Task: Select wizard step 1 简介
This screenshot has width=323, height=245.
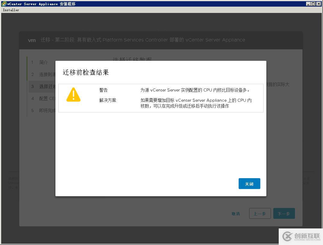Action: pyautogui.click(x=41, y=62)
